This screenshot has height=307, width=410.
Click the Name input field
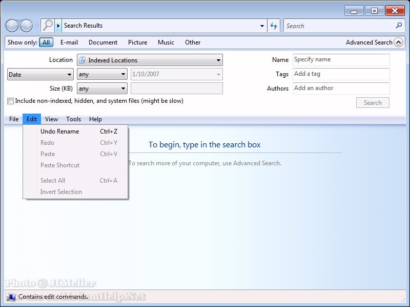(x=341, y=60)
